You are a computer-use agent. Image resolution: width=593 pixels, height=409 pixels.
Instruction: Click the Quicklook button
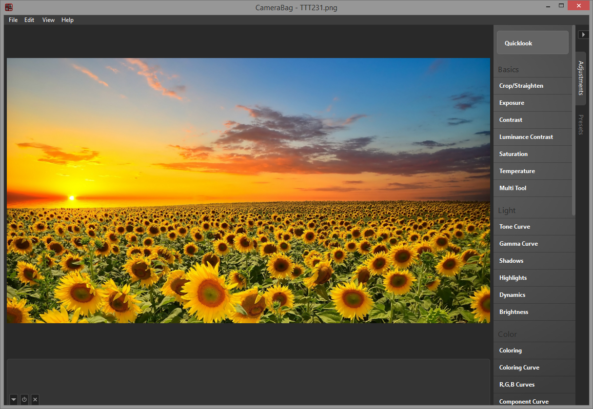pyautogui.click(x=533, y=43)
